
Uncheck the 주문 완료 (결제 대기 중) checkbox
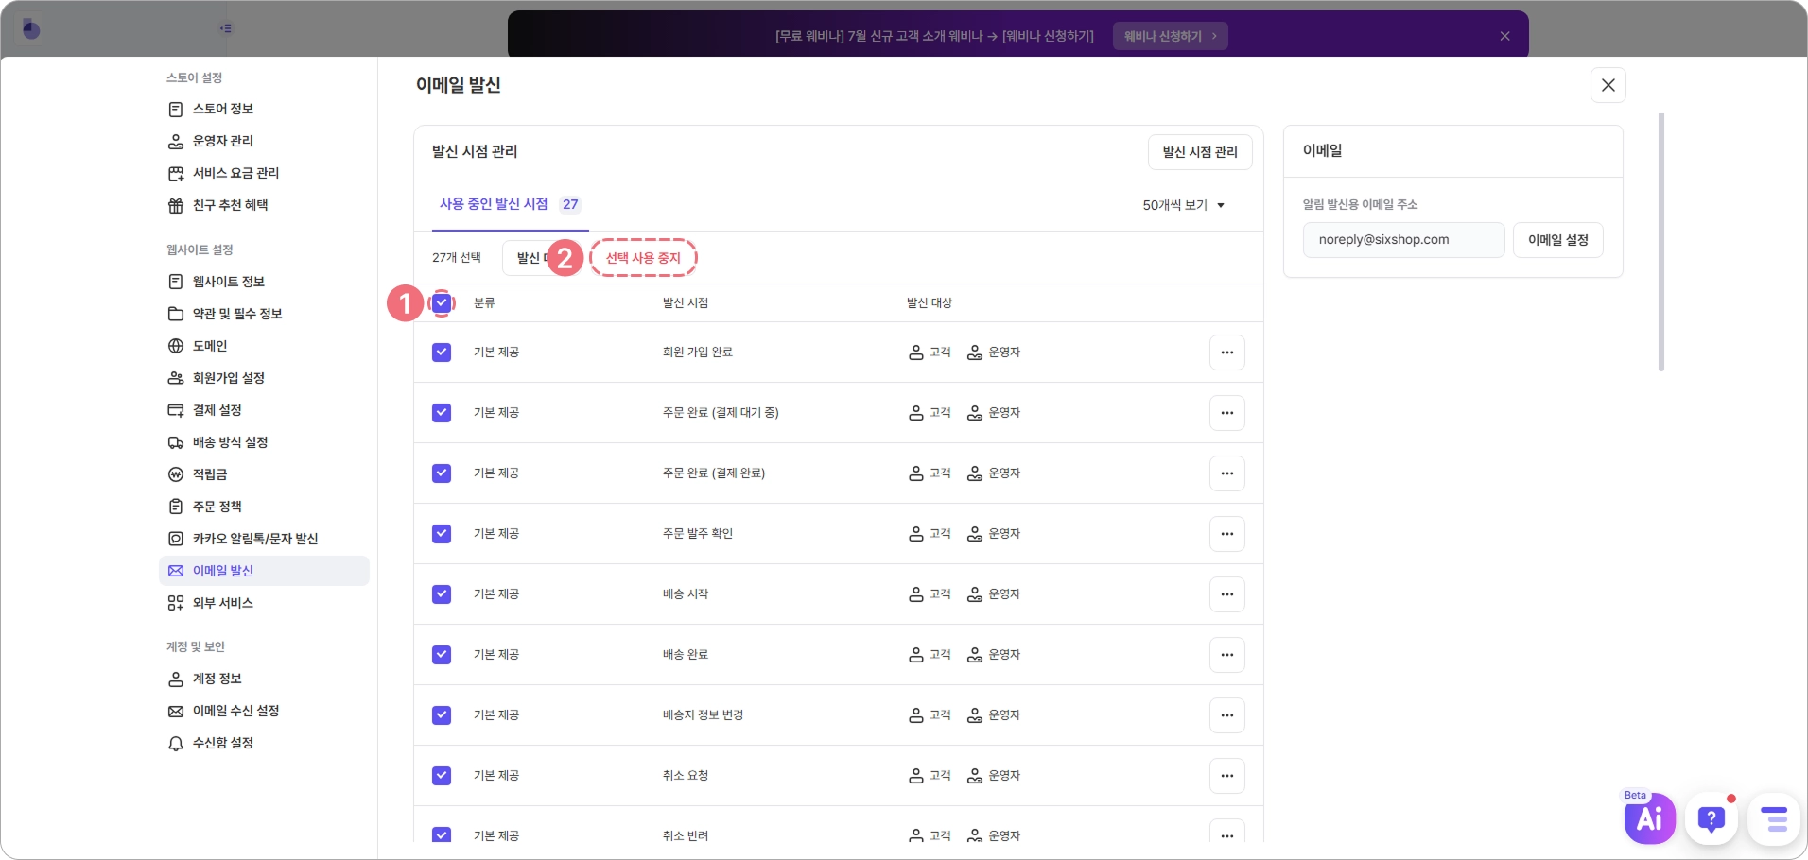click(442, 413)
